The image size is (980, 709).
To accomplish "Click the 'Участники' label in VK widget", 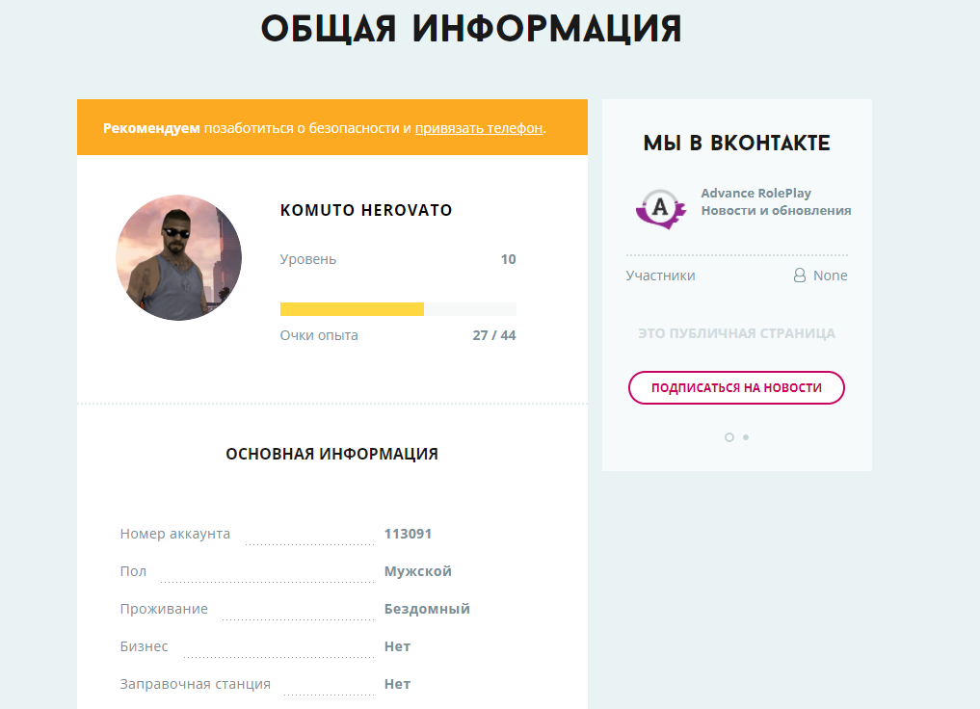I will (660, 276).
